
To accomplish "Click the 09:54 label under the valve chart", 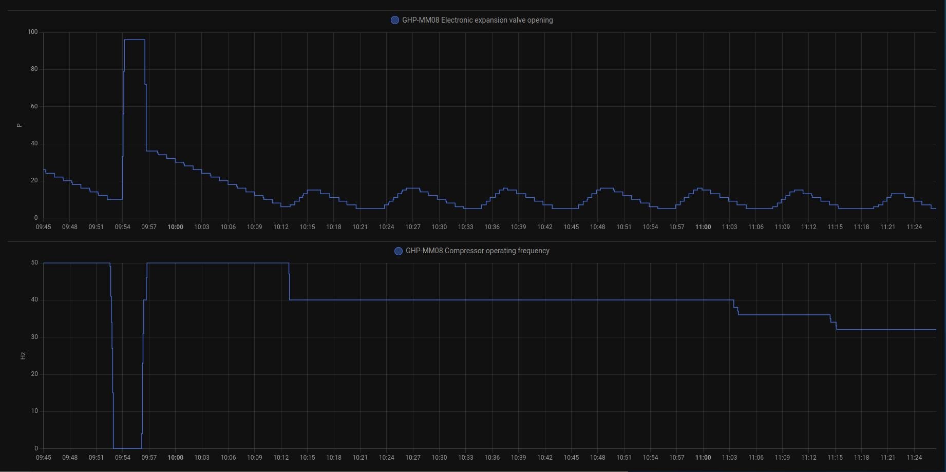I will [x=123, y=226].
